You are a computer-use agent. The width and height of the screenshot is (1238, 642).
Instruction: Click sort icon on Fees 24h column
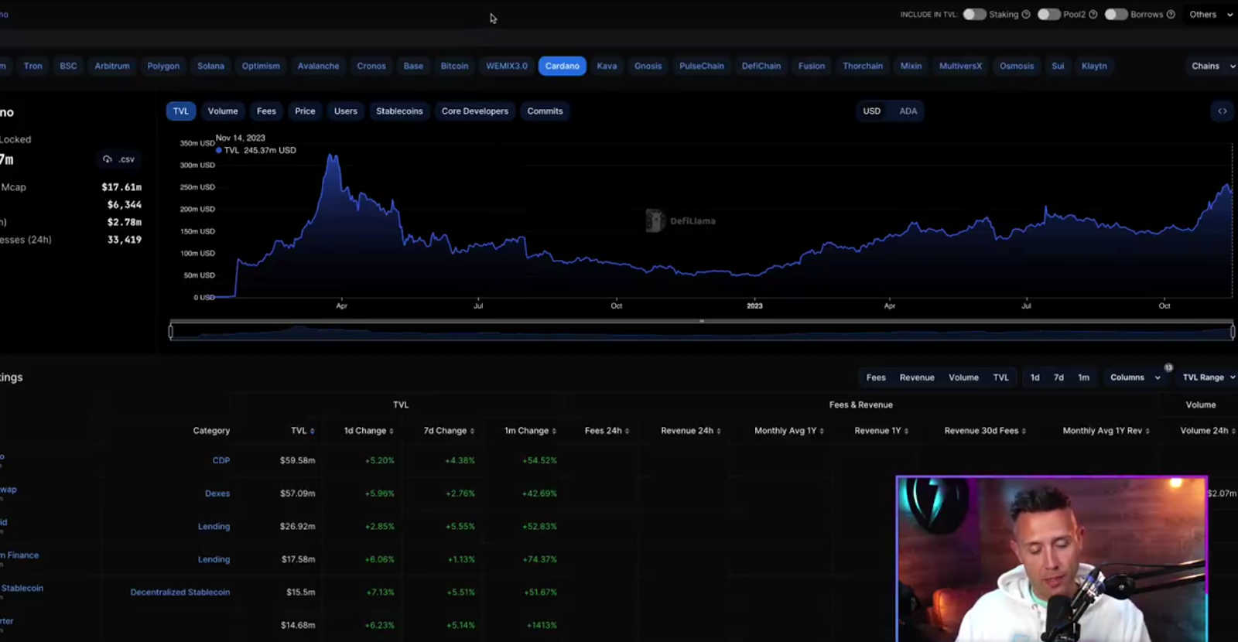tap(627, 432)
